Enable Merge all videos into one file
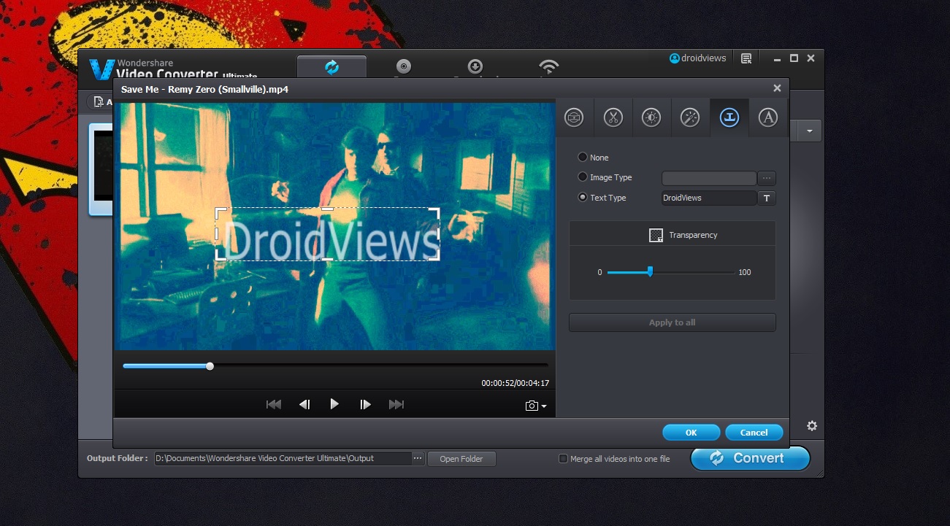 [x=563, y=459]
